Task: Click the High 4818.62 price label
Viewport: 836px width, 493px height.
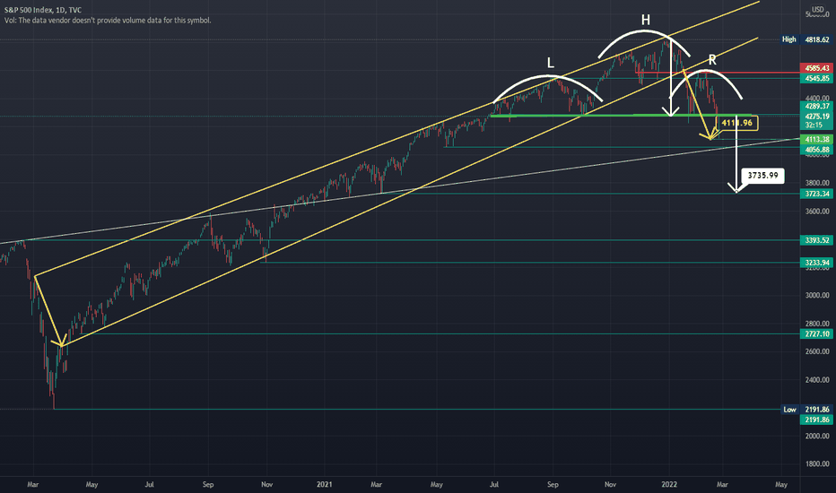Action: [806, 39]
